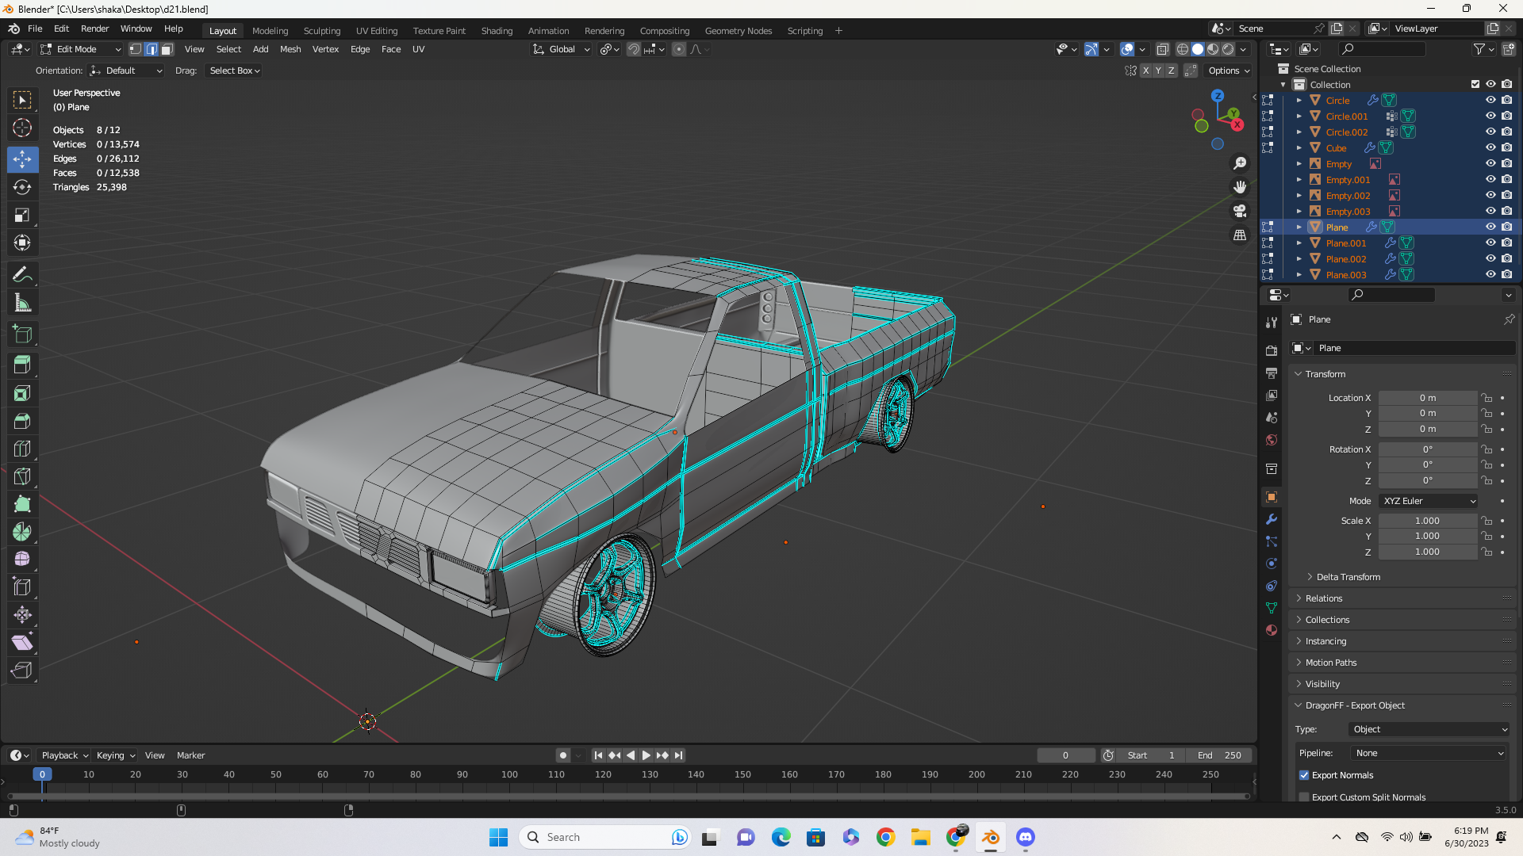Viewport: 1523px width, 856px height.
Task: Expand the Delta Transform section
Action: pyautogui.click(x=1348, y=577)
